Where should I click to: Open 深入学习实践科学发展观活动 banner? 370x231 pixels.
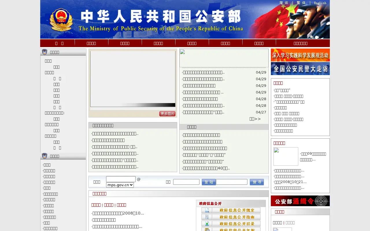click(x=300, y=55)
